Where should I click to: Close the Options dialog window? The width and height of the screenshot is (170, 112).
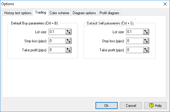tap(165, 4)
